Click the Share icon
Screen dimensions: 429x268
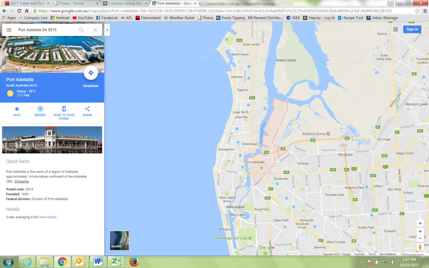click(87, 109)
